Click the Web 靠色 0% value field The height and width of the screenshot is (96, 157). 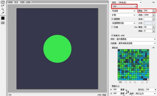[x=148, y=27]
